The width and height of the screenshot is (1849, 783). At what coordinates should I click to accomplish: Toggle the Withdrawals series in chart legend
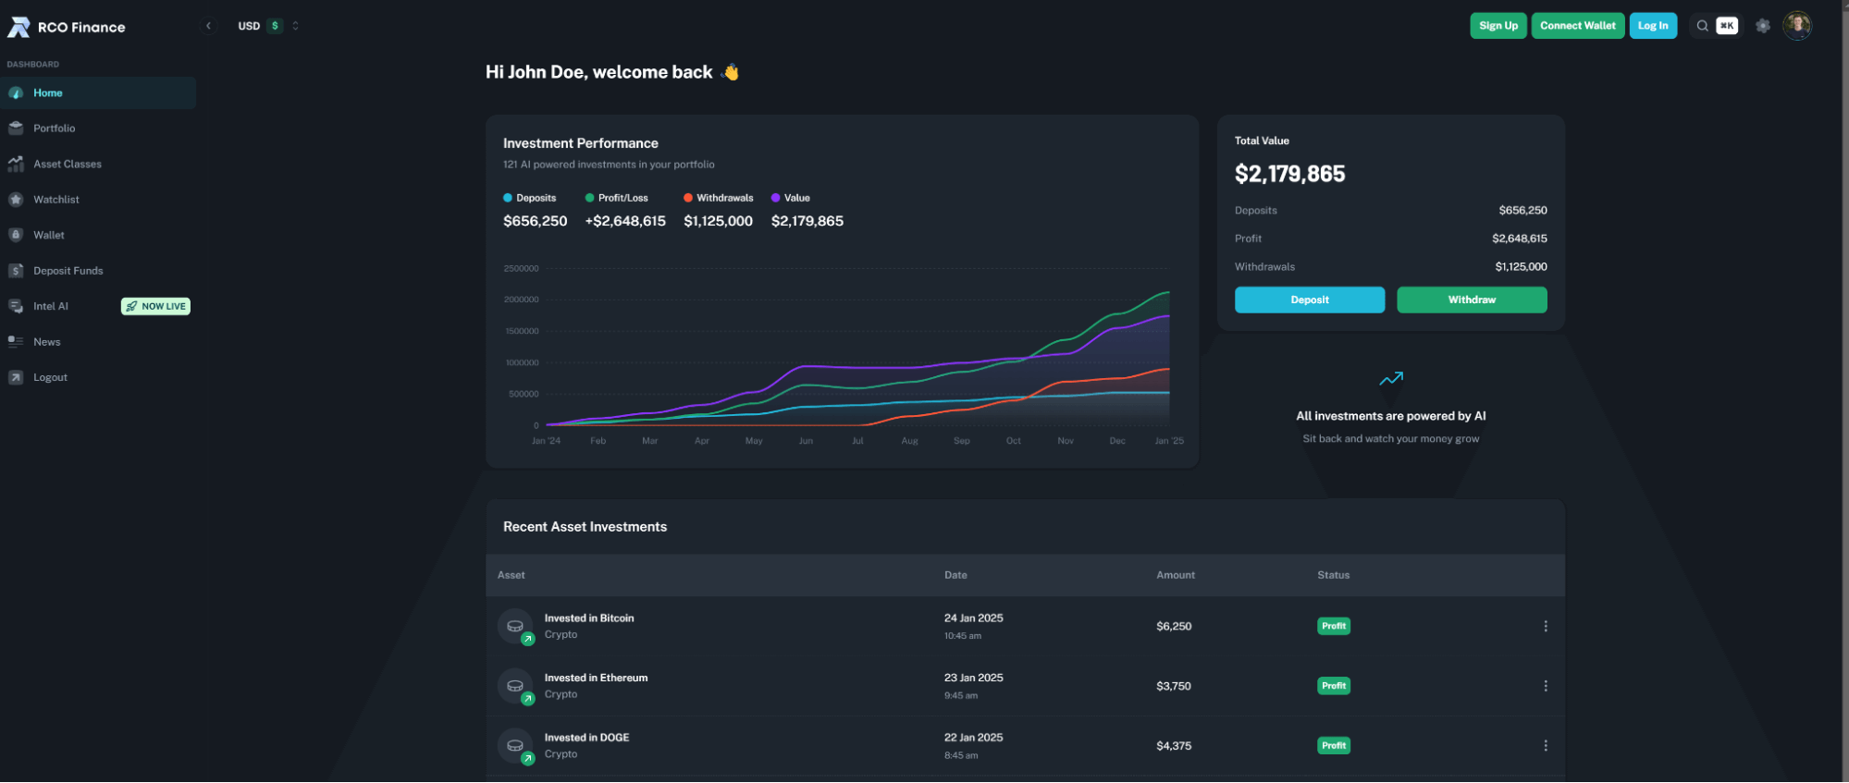[719, 198]
